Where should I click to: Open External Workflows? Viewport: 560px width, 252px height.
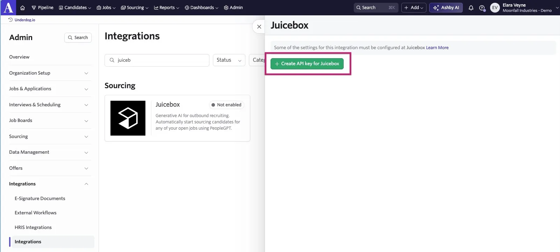point(35,213)
